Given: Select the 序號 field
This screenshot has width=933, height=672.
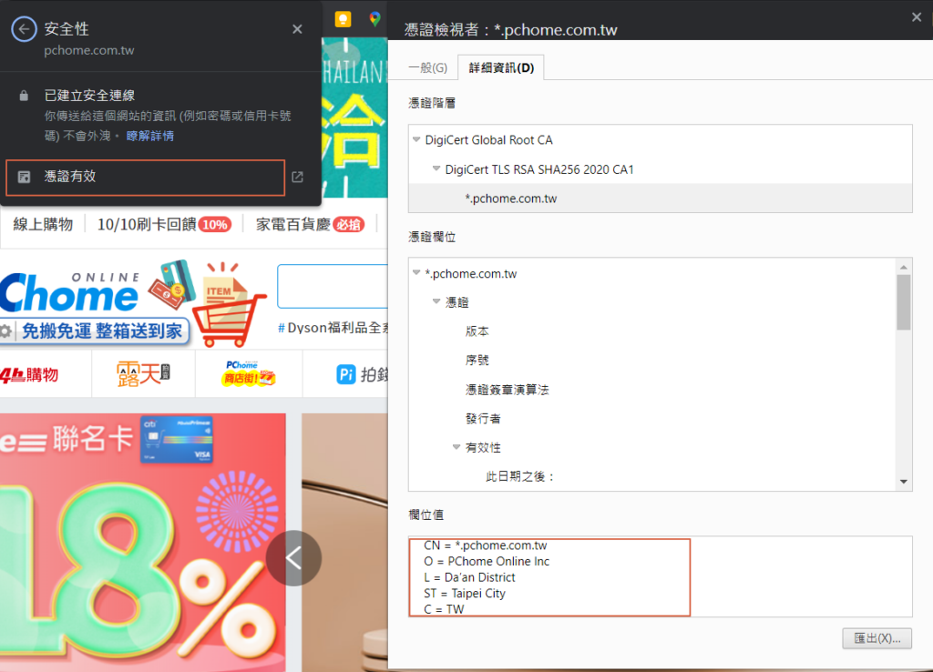Looking at the screenshot, I should point(477,361).
